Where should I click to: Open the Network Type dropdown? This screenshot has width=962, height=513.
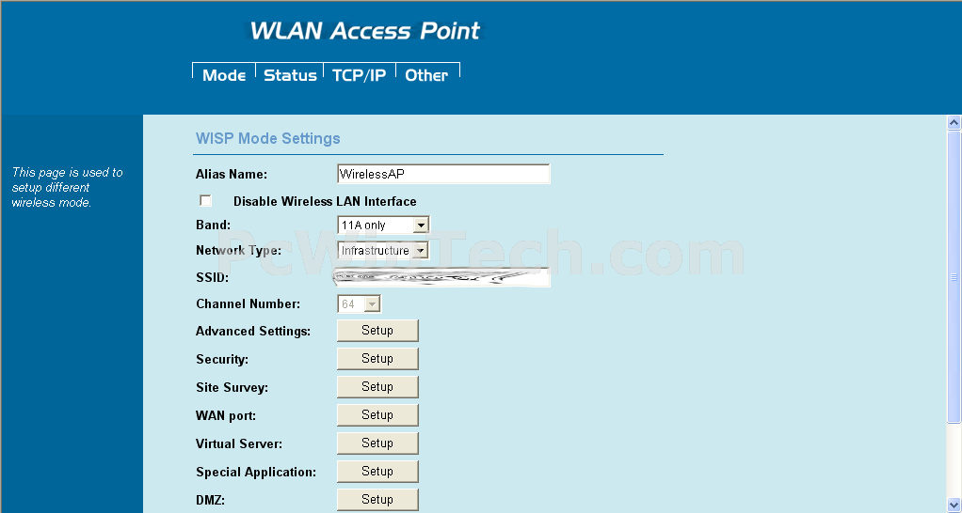click(383, 250)
